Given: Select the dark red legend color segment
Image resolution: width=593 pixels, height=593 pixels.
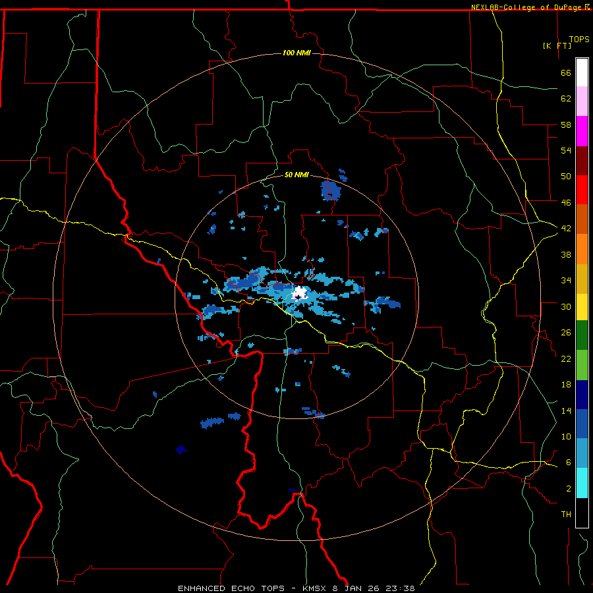Looking at the screenshot, I should pos(582,161).
